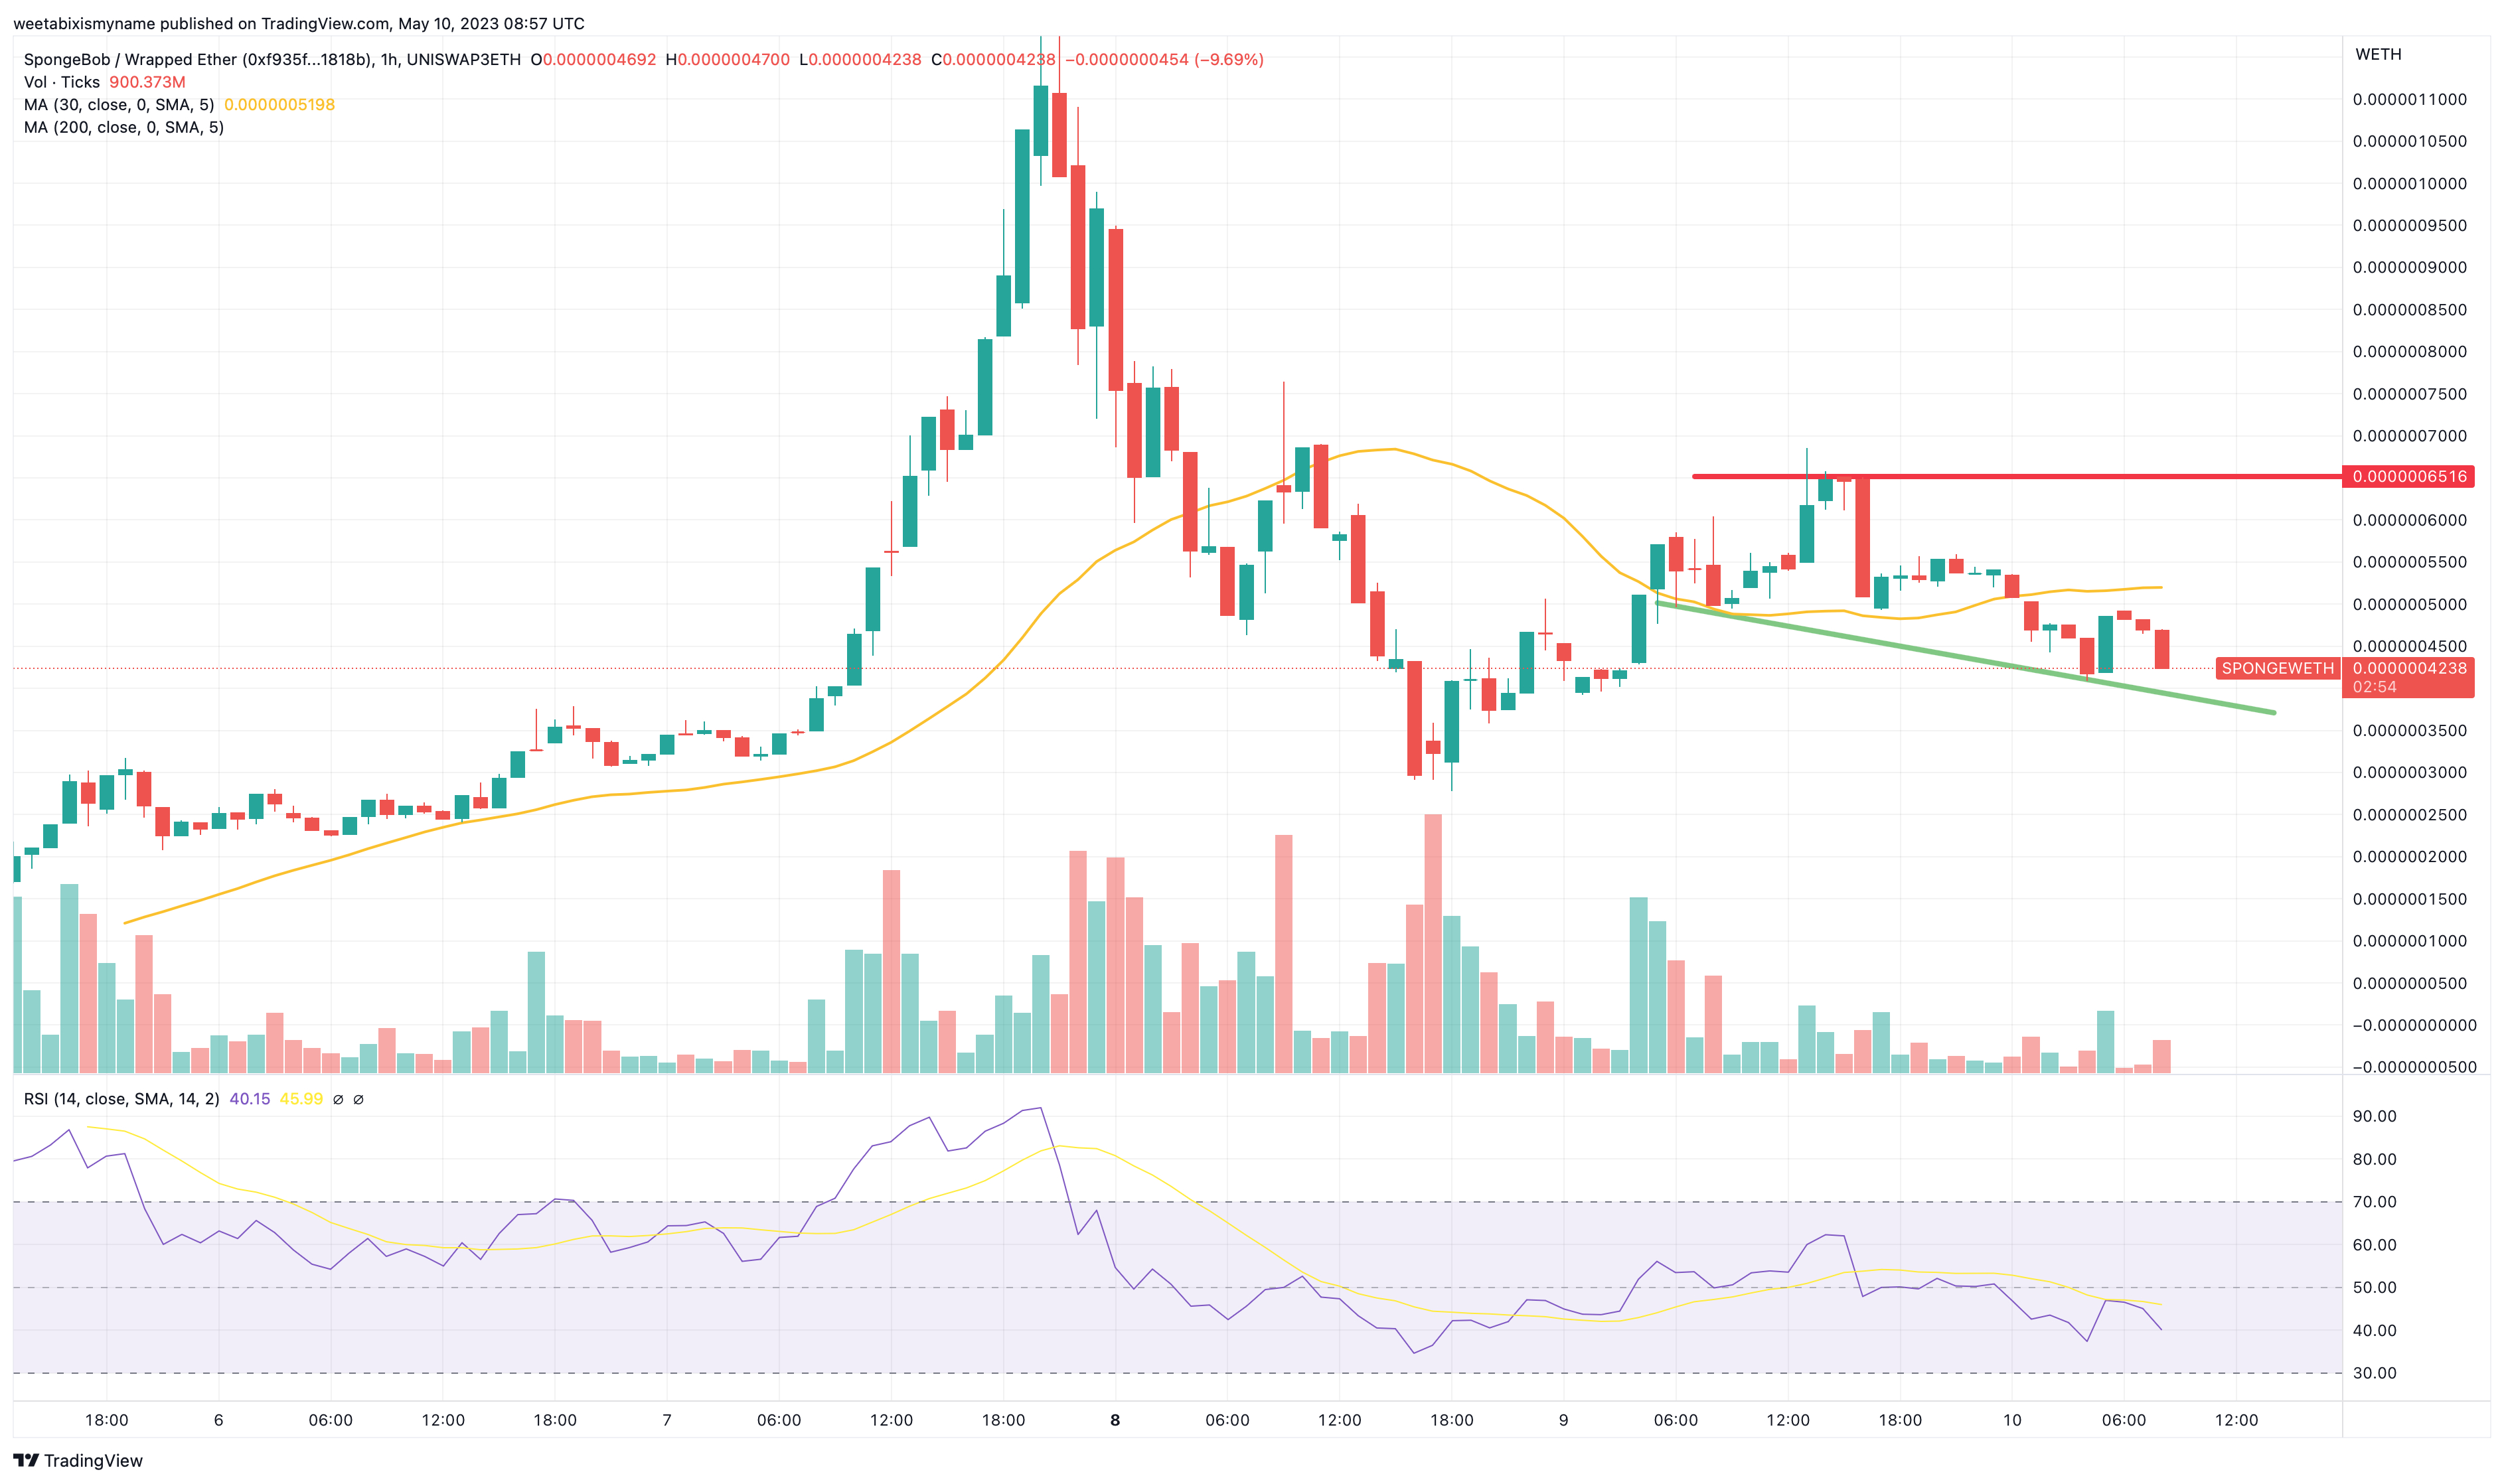Click the red 0.0000006516 price label

click(x=2409, y=476)
